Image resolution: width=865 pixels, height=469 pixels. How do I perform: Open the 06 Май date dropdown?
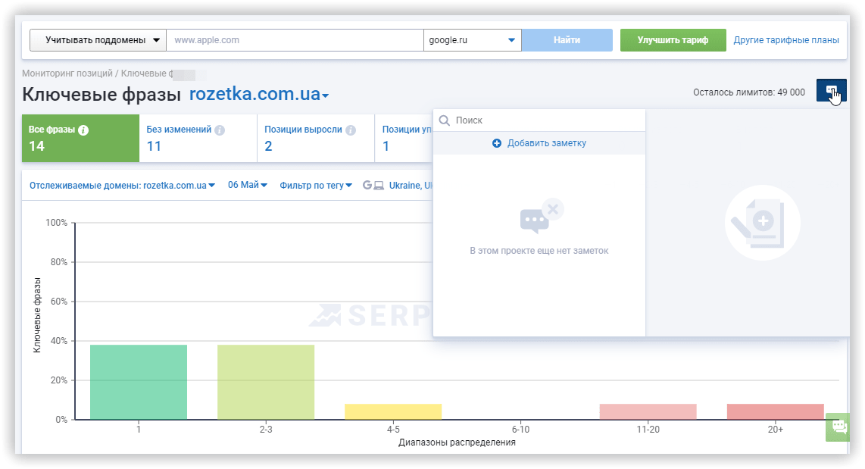[248, 185]
